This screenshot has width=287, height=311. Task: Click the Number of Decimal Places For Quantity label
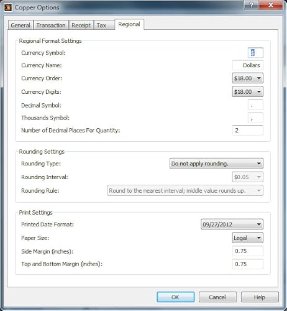(70, 130)
